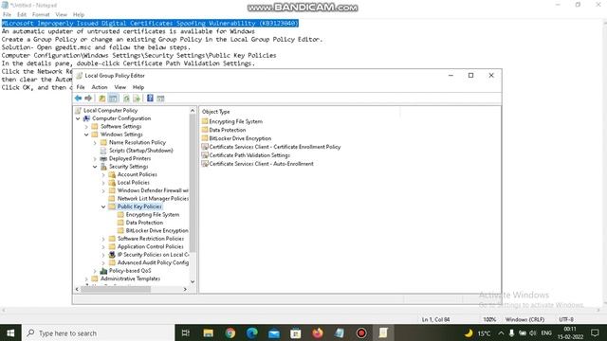
Task: Open Mail app from taskbar
Action: (x=274, y=332)
